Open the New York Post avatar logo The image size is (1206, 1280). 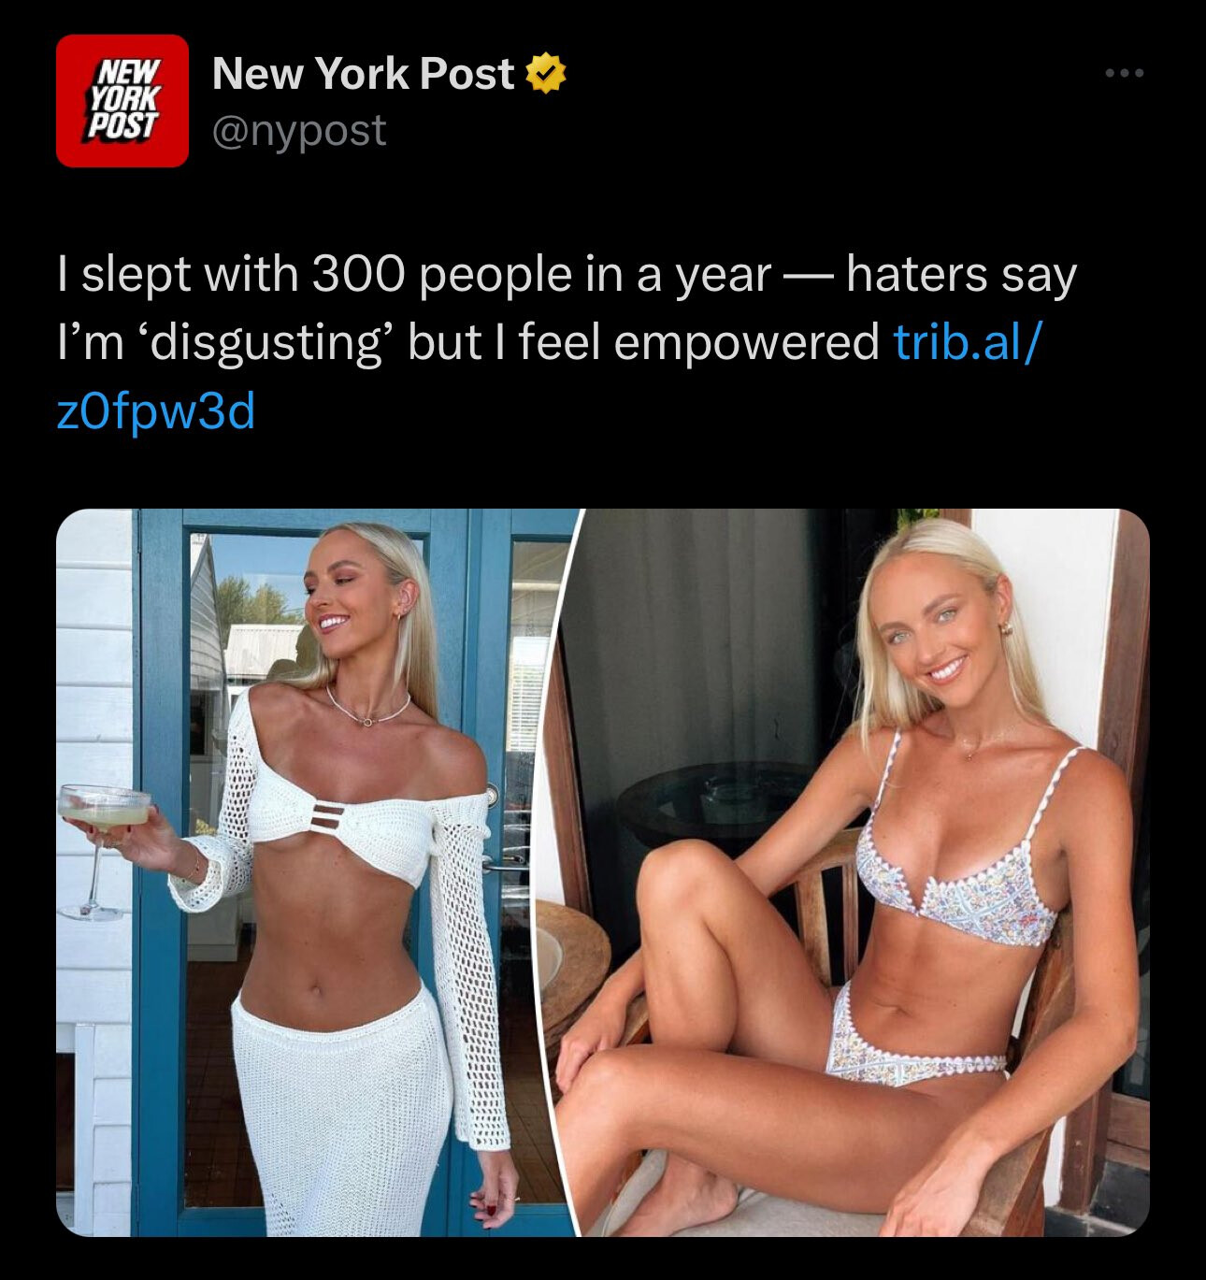(x=122, y=101)
